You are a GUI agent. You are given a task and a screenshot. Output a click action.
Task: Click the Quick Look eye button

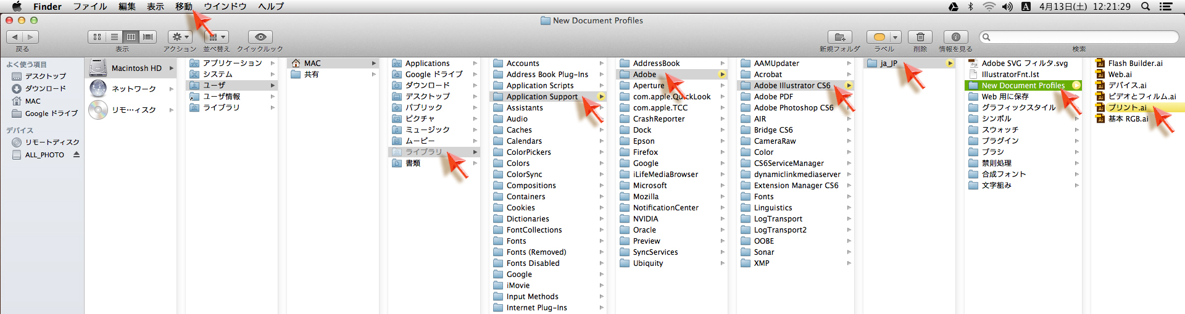pos(260,37)
